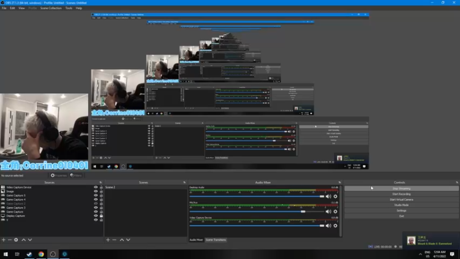Image resolution: width=460 pixels, height=259 pixels.
Task: Mute the Video Capture Device audio speaker icon
Action: tap(328, 226)
